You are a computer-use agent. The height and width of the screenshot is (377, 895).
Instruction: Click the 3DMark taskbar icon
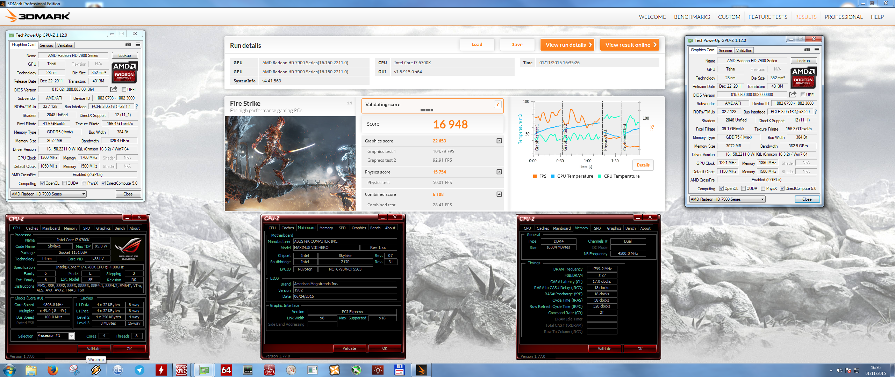421,370
